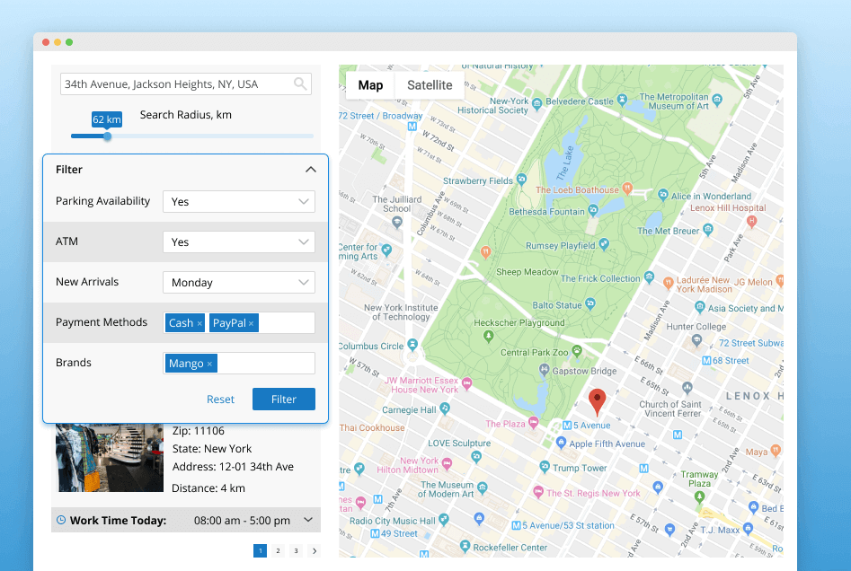Click the Search Radius slider handle
Screen dimensions: 851x571
coord(108,136)
